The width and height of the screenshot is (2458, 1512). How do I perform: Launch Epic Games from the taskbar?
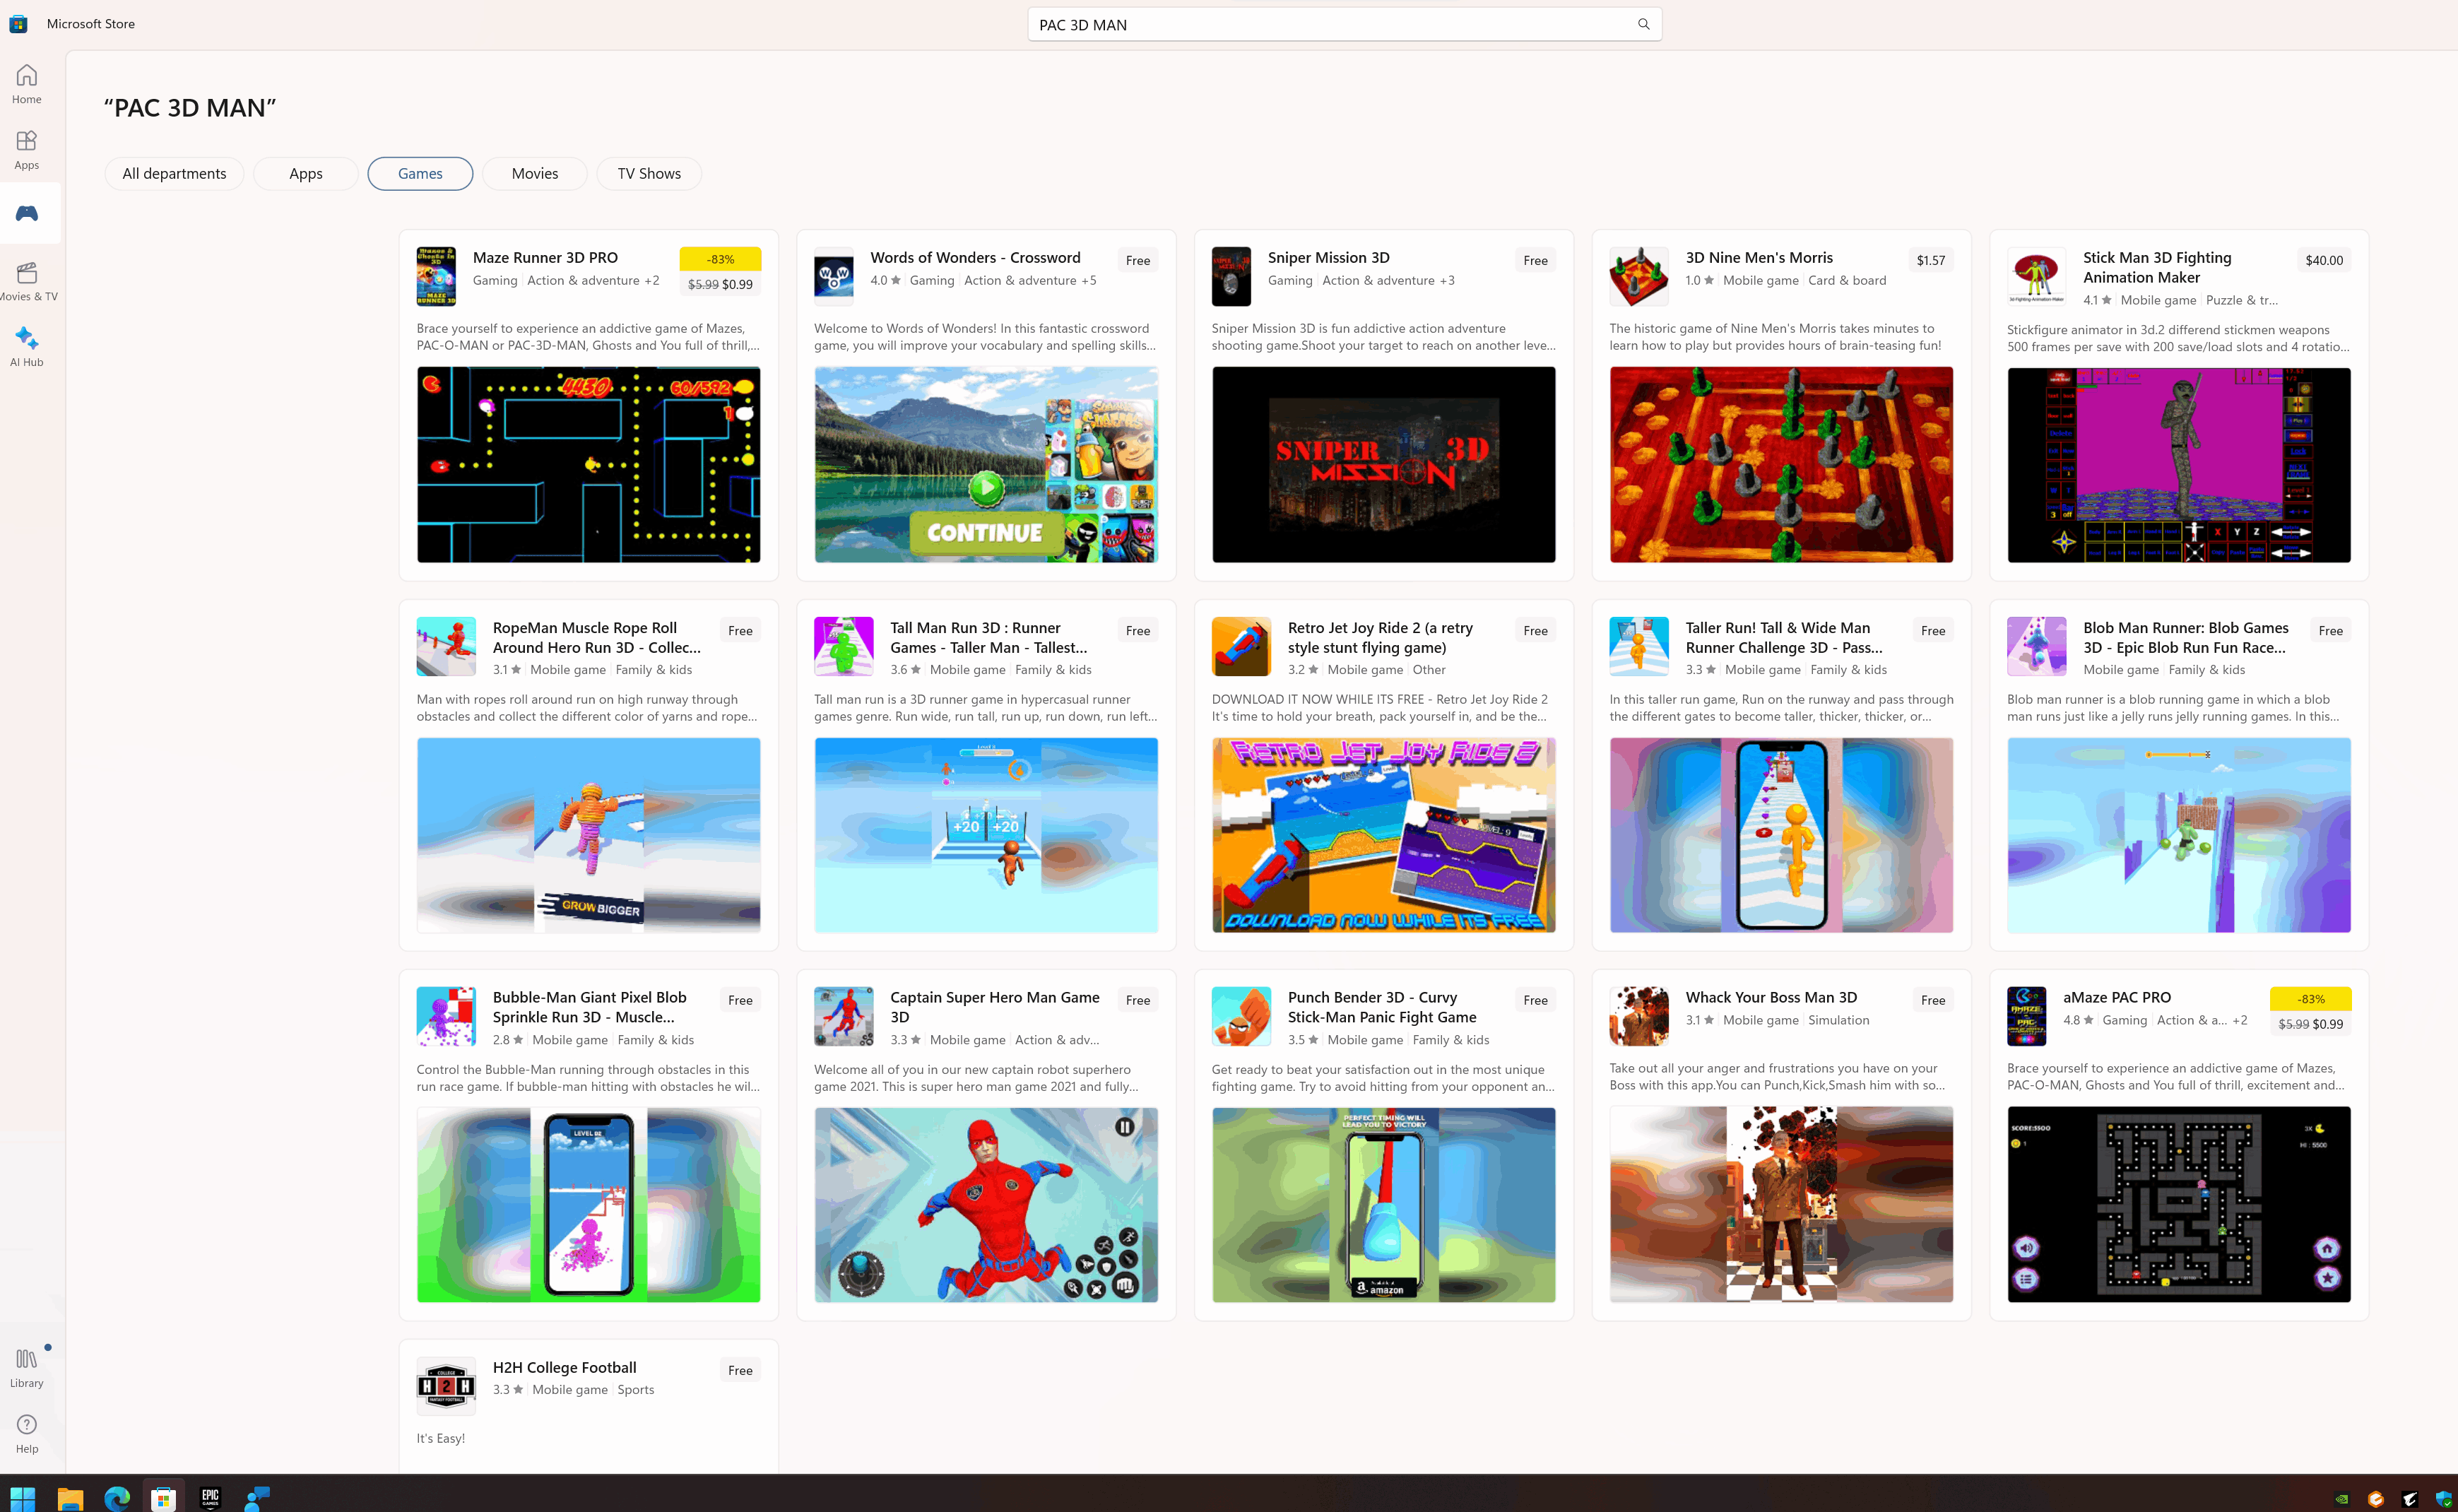[x=210, y=1497]
